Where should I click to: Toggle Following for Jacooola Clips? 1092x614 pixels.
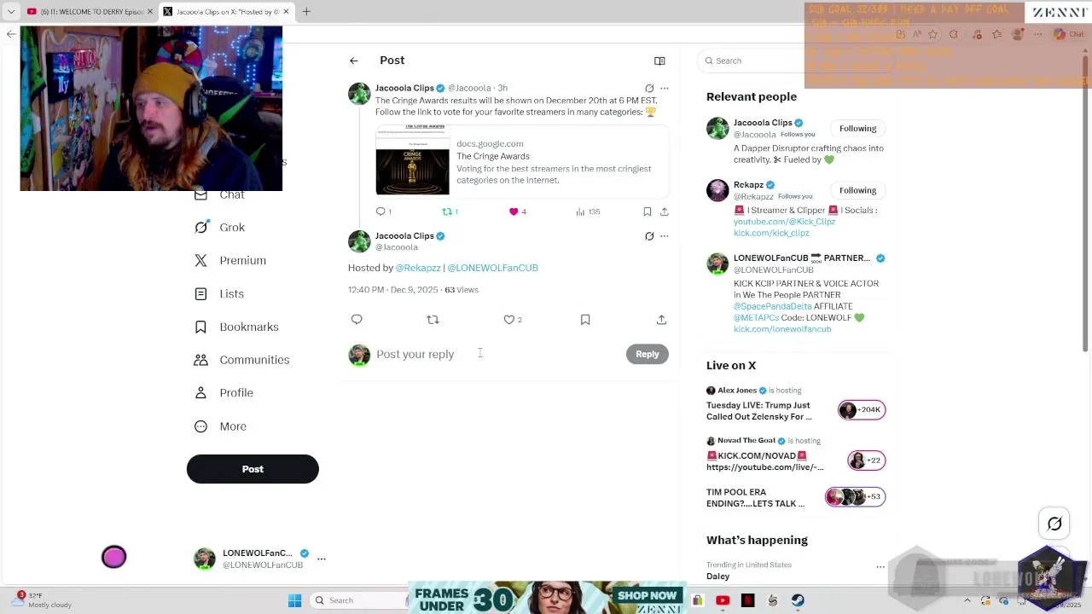point(857,129)
